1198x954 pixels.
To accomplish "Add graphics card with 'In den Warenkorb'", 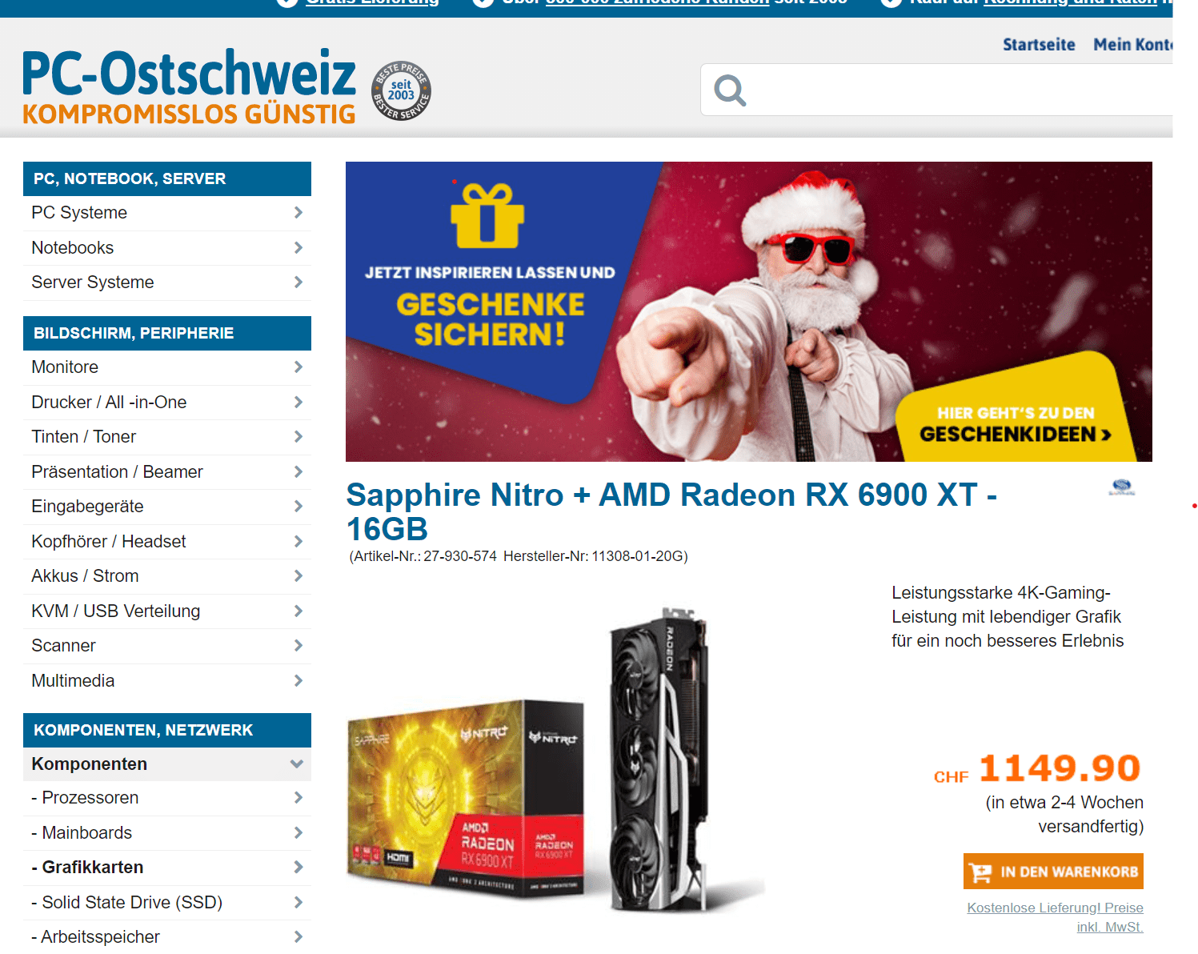I will point(1053,872).
